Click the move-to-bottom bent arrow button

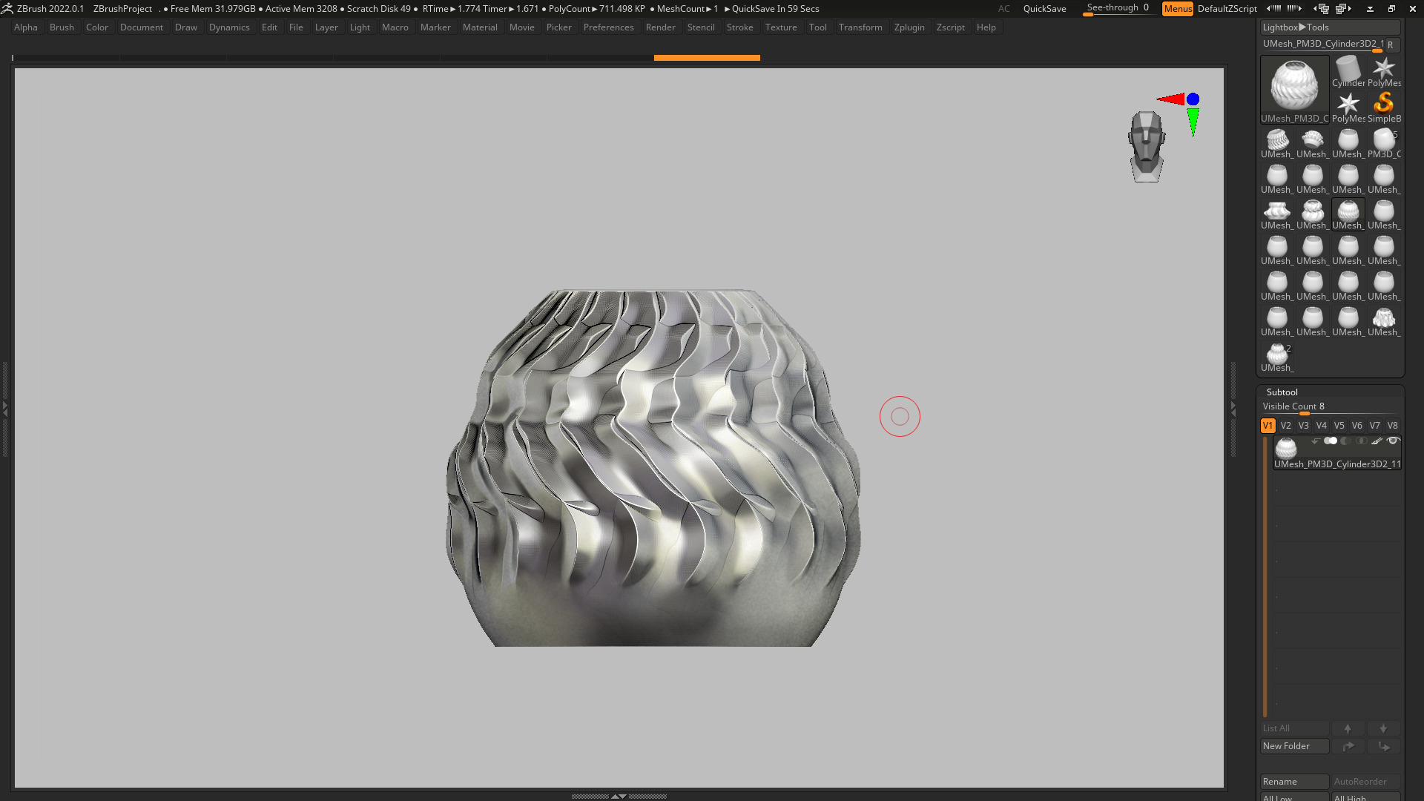pyautogui.click(x=1383, y=746)
